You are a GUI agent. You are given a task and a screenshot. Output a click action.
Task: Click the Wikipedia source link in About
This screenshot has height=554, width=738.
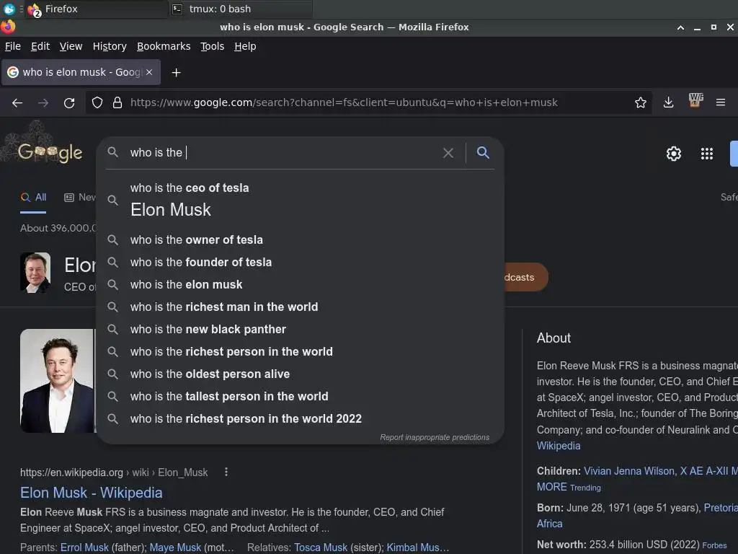pos(559,446)
